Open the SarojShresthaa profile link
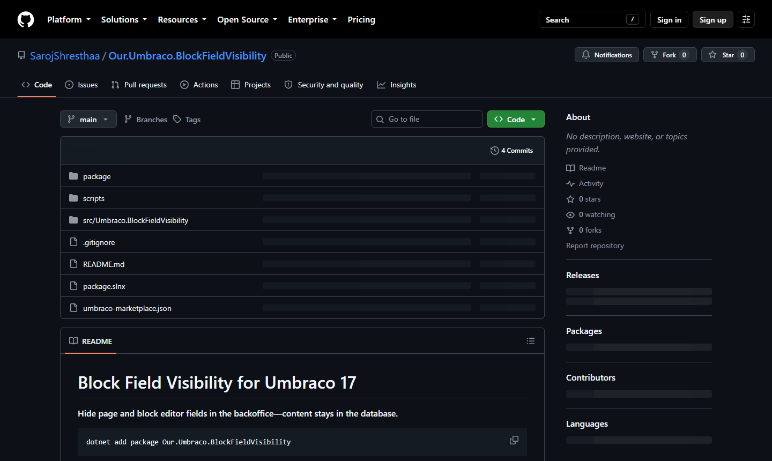Image resolution: width=772 pixels, height=461 pixels. (65, 56)
